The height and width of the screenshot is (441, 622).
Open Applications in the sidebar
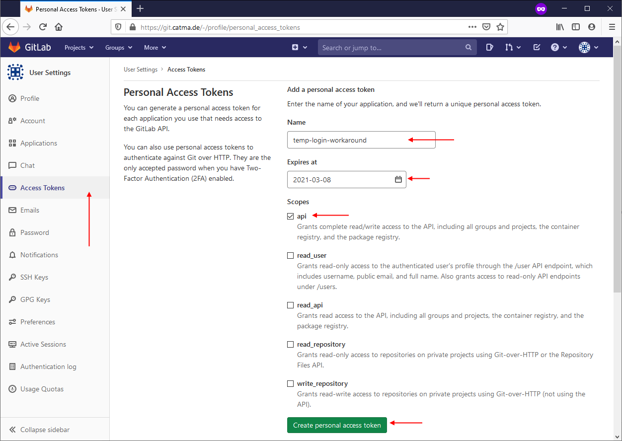[x=55, y=143]
